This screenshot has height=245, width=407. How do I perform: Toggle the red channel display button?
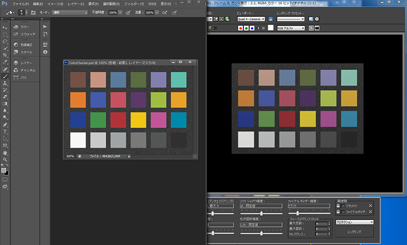coord(241,27)
